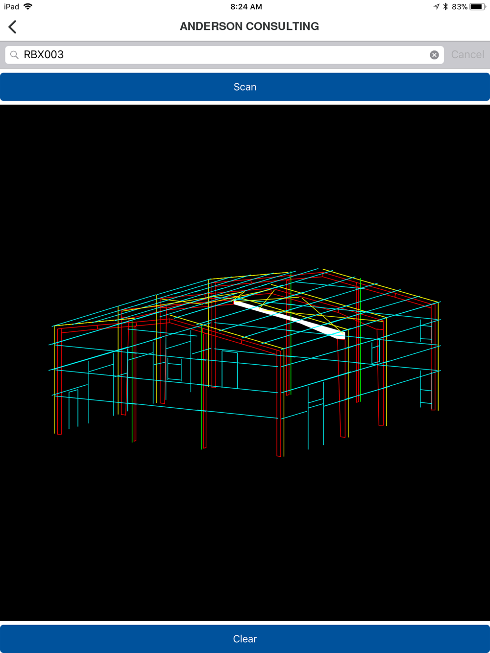The height and width of the screenshot is (653, 490).
Task: Click the RBX003 search field
Action: pyautogui.click(x=224, y=55)
